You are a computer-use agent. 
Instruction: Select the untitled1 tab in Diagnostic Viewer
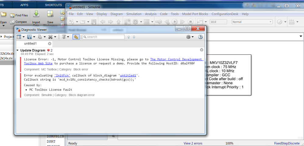click(30, 43)
